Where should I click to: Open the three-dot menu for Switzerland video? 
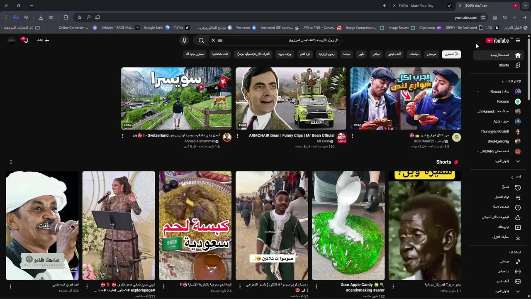point(123,136)
